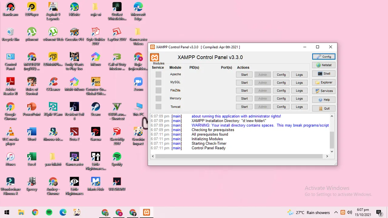
Task: Select the Asphalt 9 Legends icon
Action: 53,11
